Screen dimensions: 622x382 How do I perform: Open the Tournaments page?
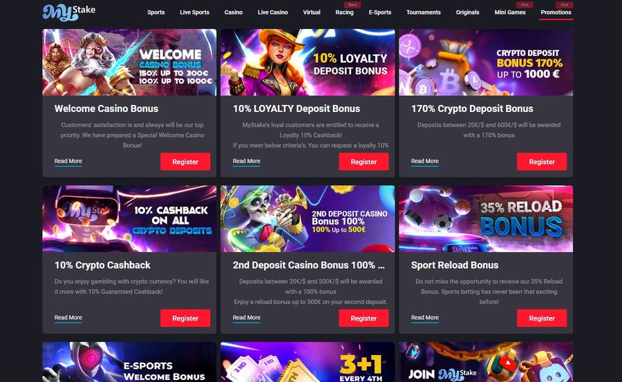(x=423, y=12)
